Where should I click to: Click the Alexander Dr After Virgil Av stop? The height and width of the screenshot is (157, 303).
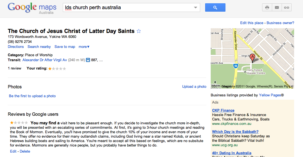tap(45, 60)
